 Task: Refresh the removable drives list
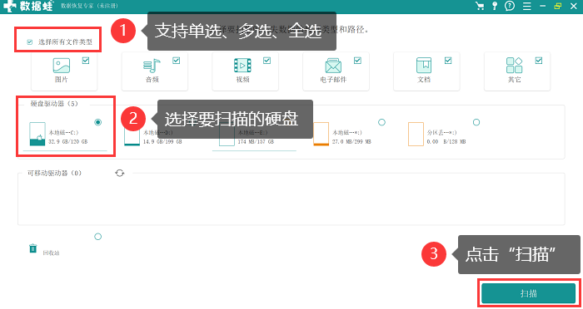(x=119, y=173)
